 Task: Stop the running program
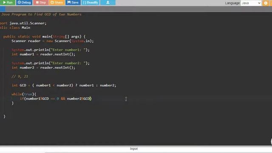(x=41, y=3)
